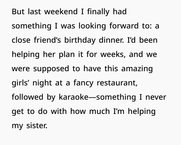Place cursor on the word "girls'"
181x145 pixels.
20,83
